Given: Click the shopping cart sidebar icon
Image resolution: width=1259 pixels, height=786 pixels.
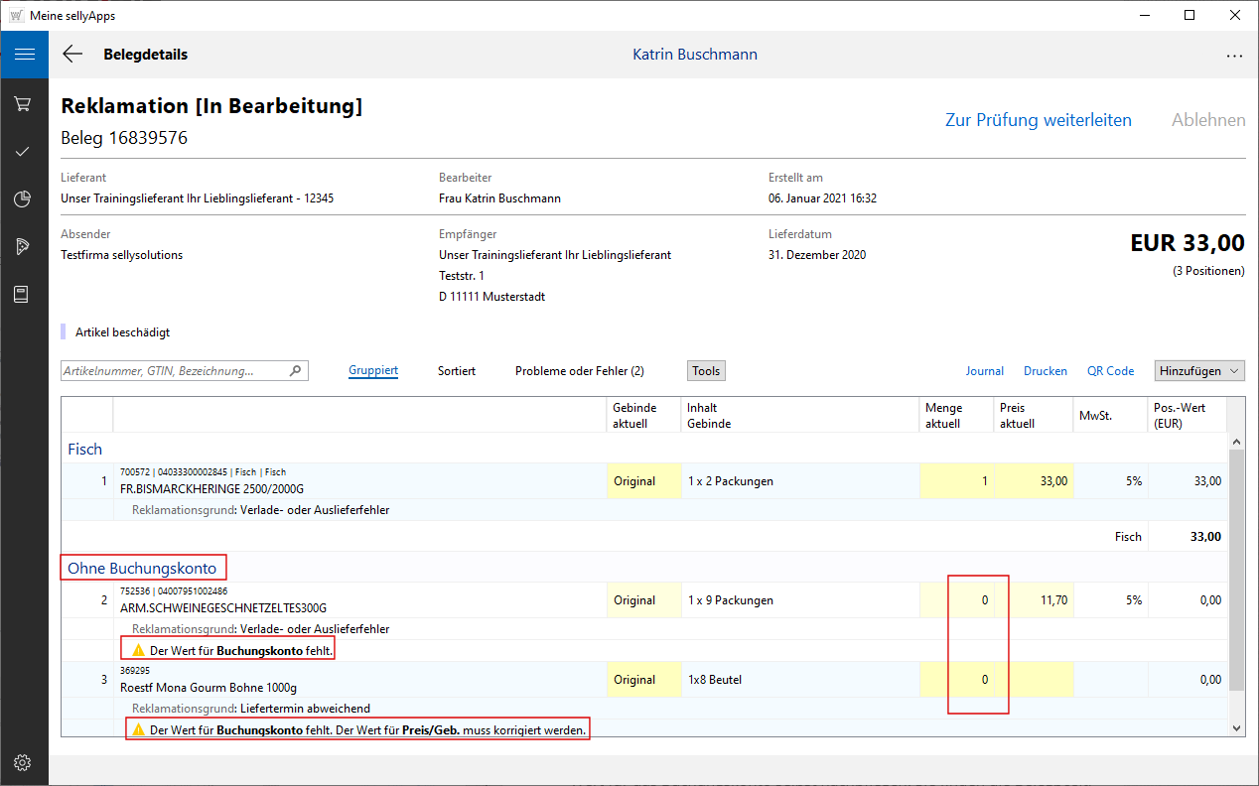Looking at the screenshot, I should tap(24, 104).
